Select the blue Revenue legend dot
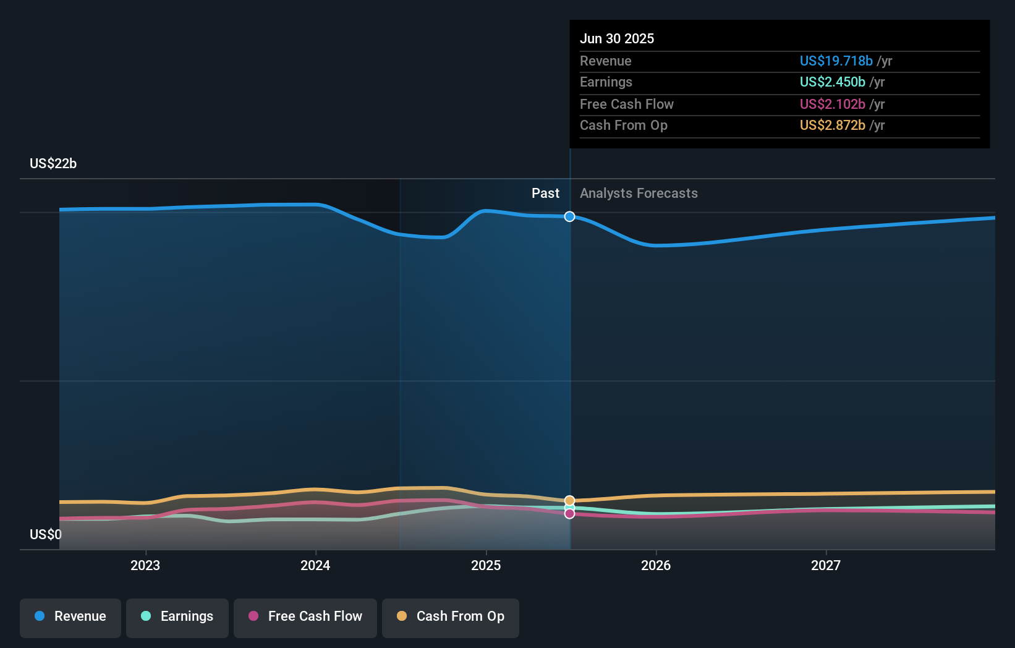This screenshot has height=648, width=1015. [40, 616]
